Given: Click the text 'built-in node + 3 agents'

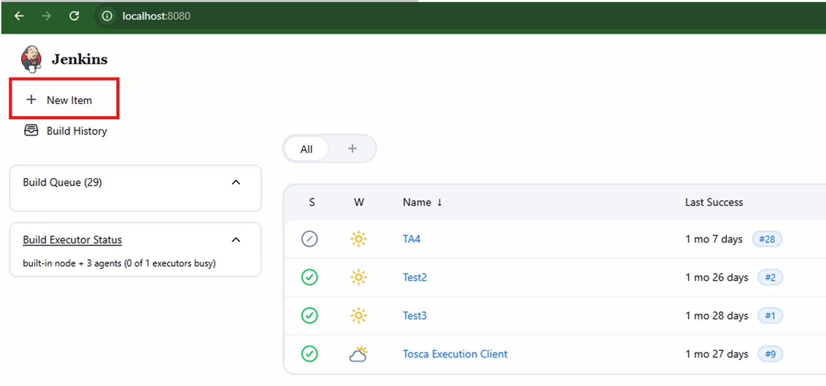Looking at the screenshot, I should pos(72,263).
